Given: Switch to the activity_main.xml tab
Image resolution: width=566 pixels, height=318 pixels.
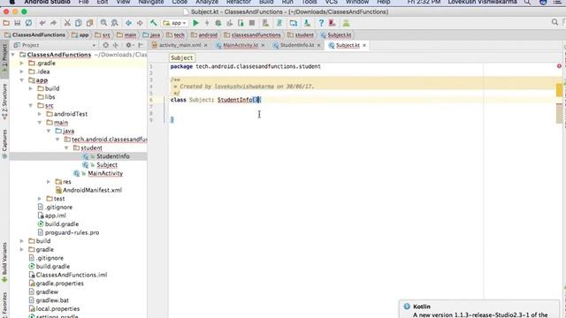Looking at the screenshot, I should pos(180,45).
